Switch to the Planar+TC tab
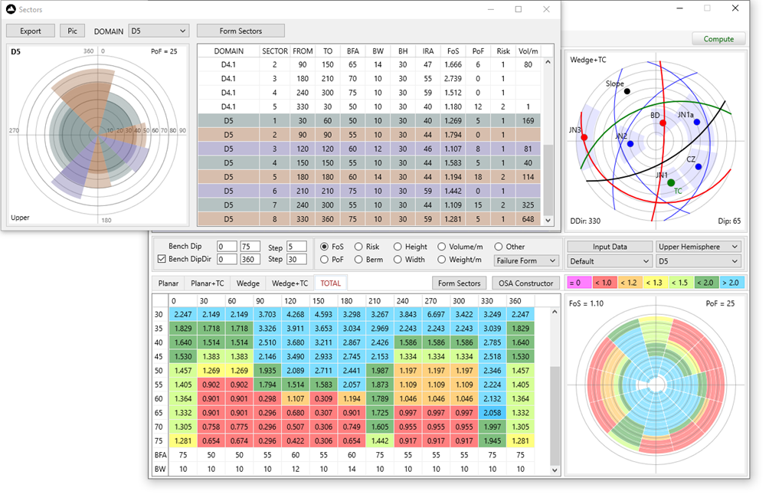Image resolution: width=769 pixels, height=501 pixels. [207, 283]
